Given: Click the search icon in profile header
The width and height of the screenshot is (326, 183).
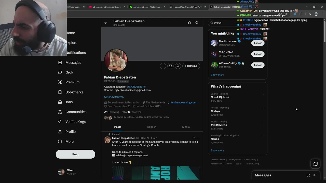Looking at the screenshot, I should coord(197,23).
